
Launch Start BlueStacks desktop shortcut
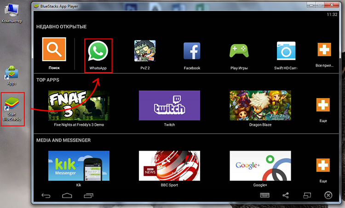(x=12, y=109)
